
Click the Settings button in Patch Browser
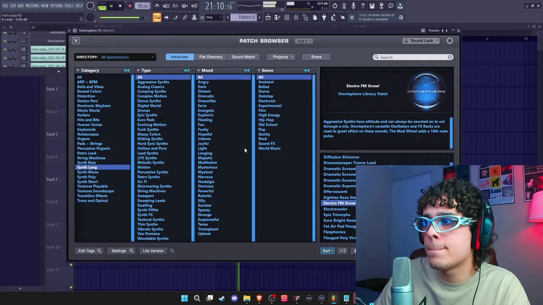coord(122,251)
